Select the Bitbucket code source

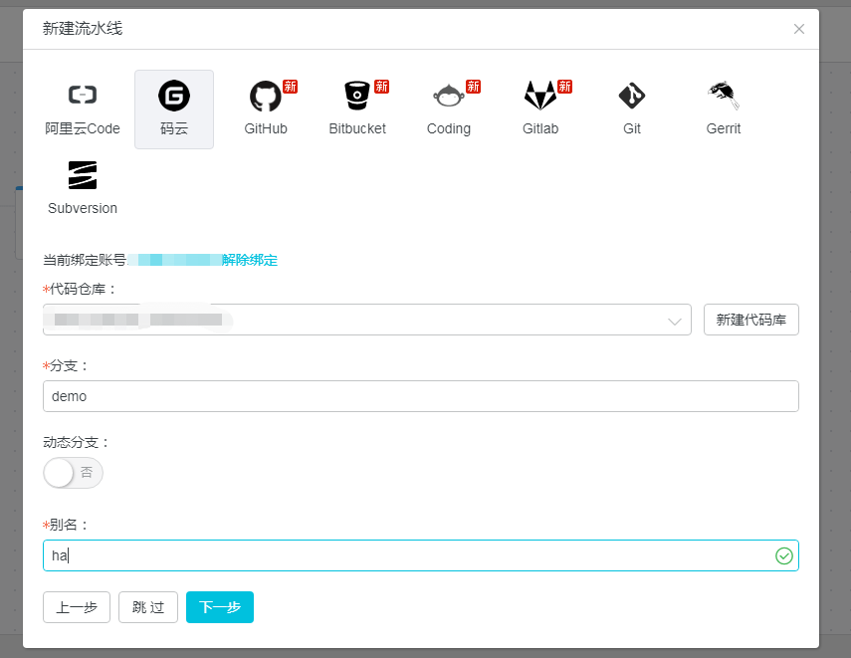click(x=357, y=110)
